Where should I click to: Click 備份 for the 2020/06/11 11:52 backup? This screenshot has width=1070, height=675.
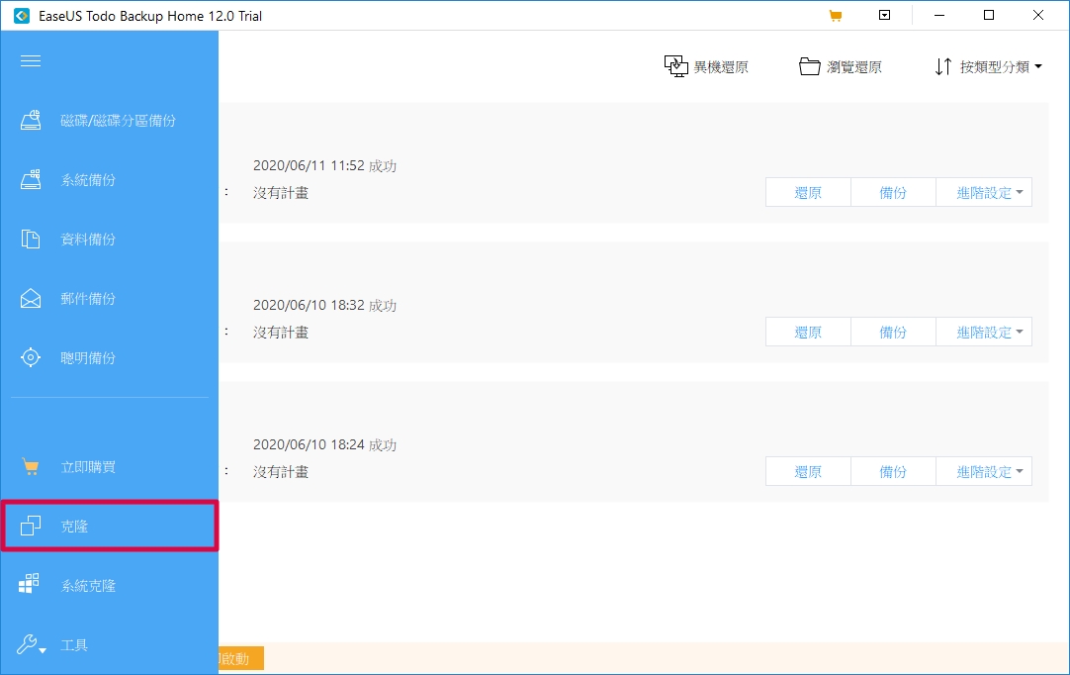point(893,193)
